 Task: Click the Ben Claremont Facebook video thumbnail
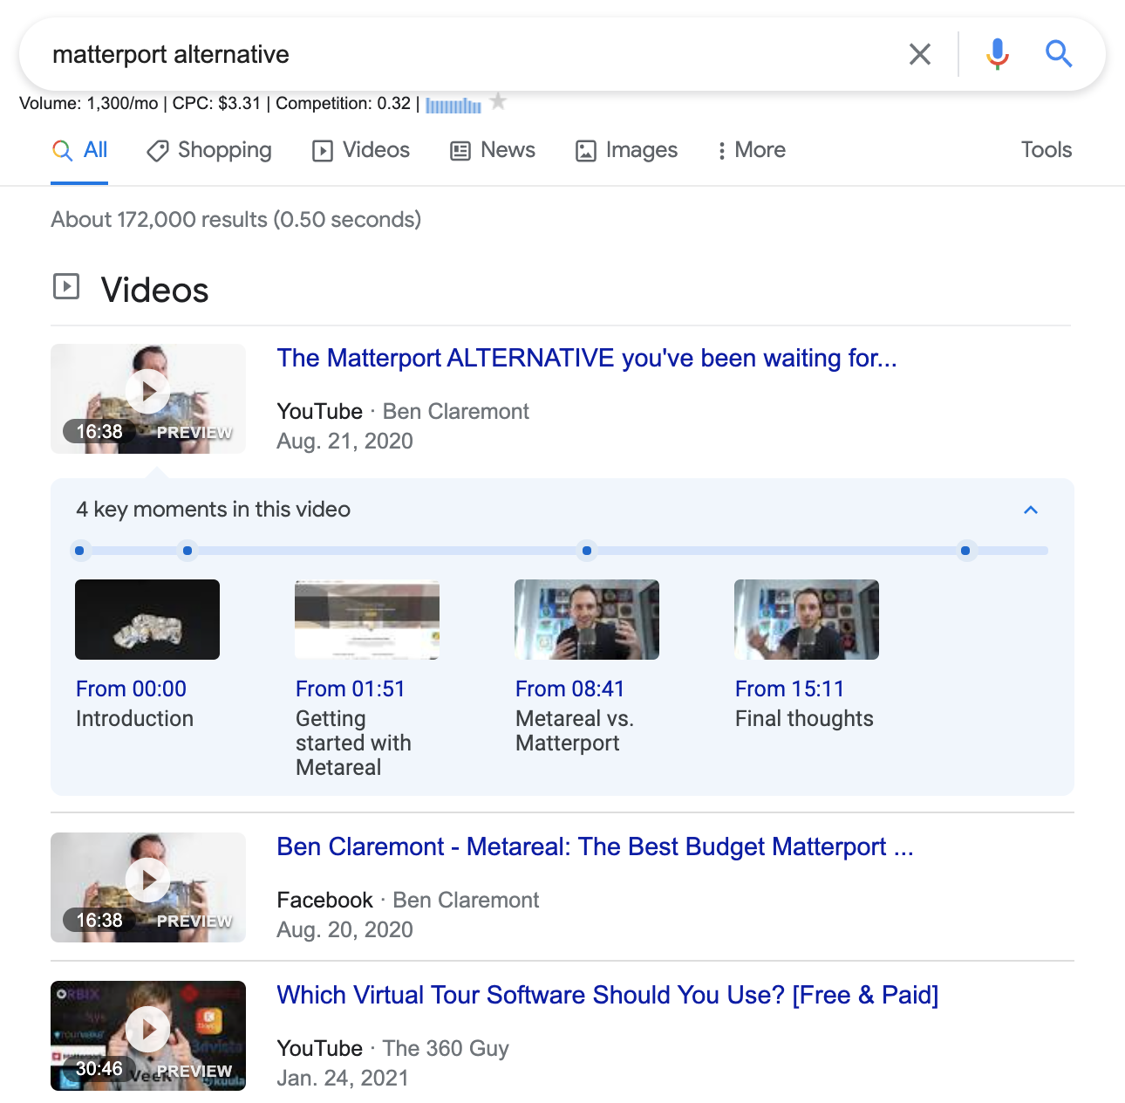(x=147, y=887)
